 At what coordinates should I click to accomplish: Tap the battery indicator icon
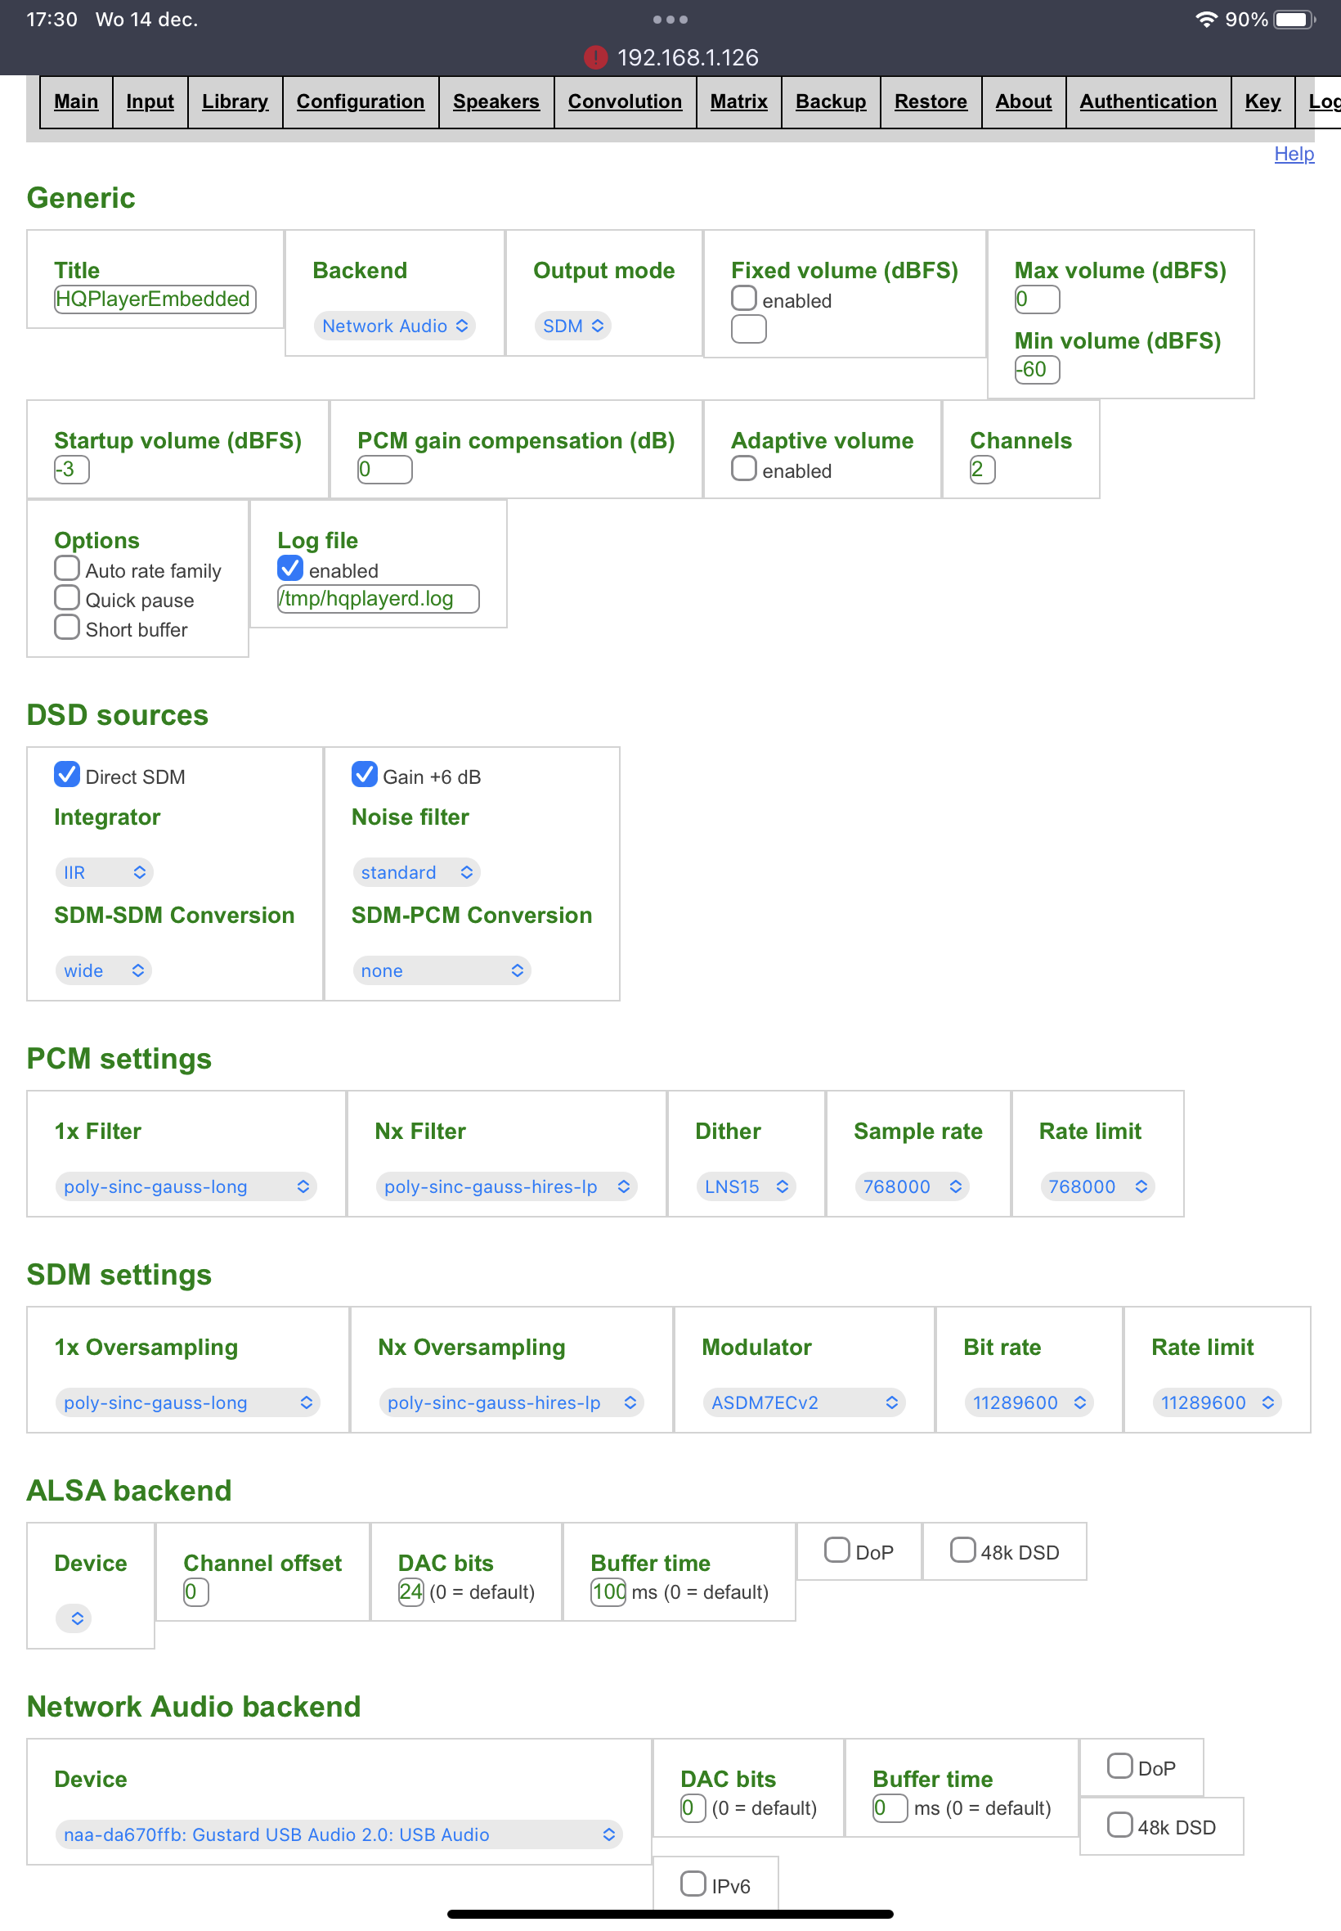(x=1294, y=20)
